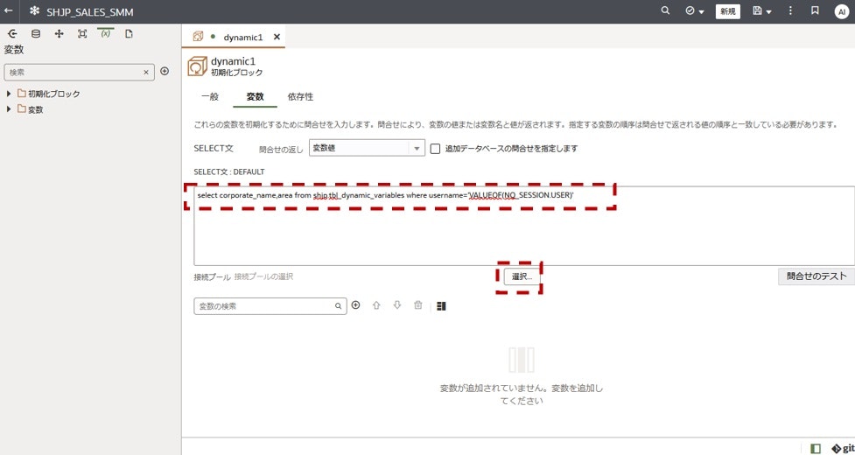Click magnifier icon in 変数の検索 field
This screenshot has width=855, height=455.
[x=339, y=306]
